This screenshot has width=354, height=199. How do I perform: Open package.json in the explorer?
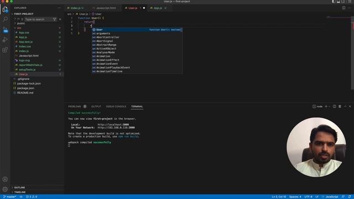pyautogui.click(x=26, y=88)
